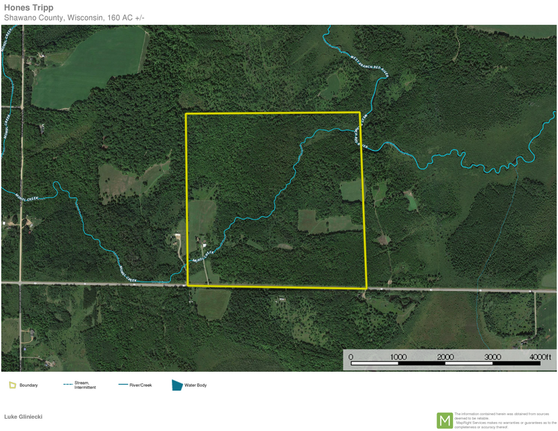Screen dimensions: 558x431
Task: Click the yellow Boundary legend icon
Action: click(x=12, y=385)
